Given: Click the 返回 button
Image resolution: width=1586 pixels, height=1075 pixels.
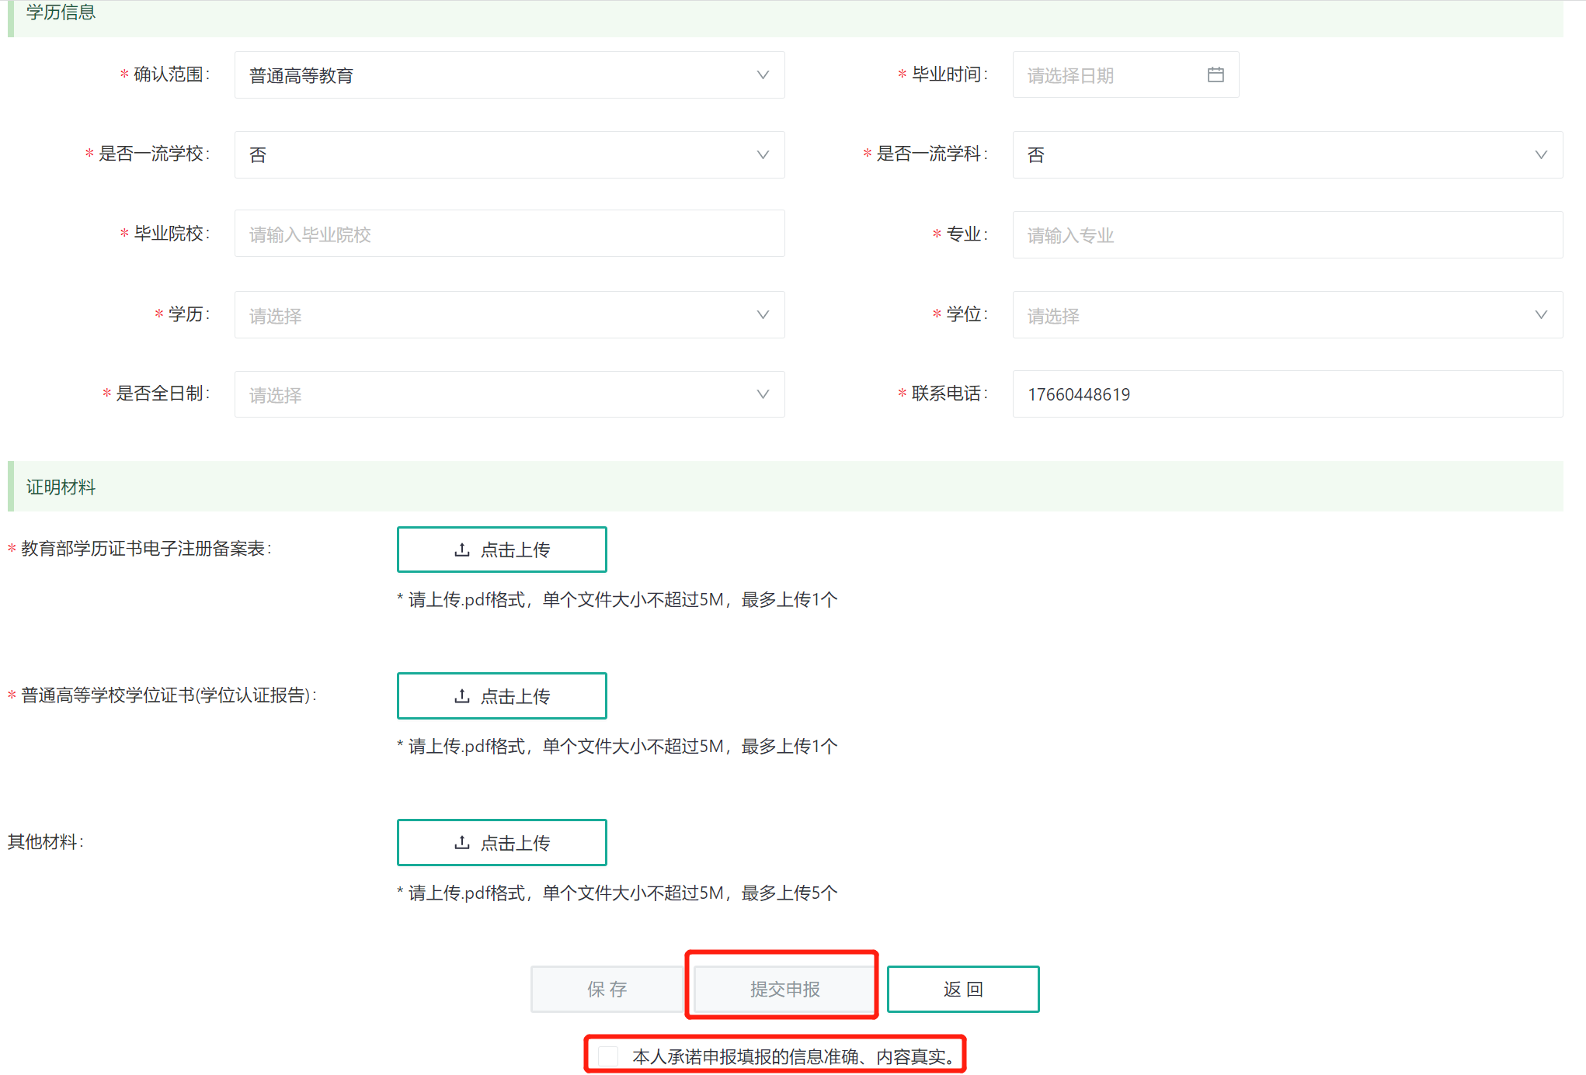Looking at the screenshot, I should [x=962, y=989].
